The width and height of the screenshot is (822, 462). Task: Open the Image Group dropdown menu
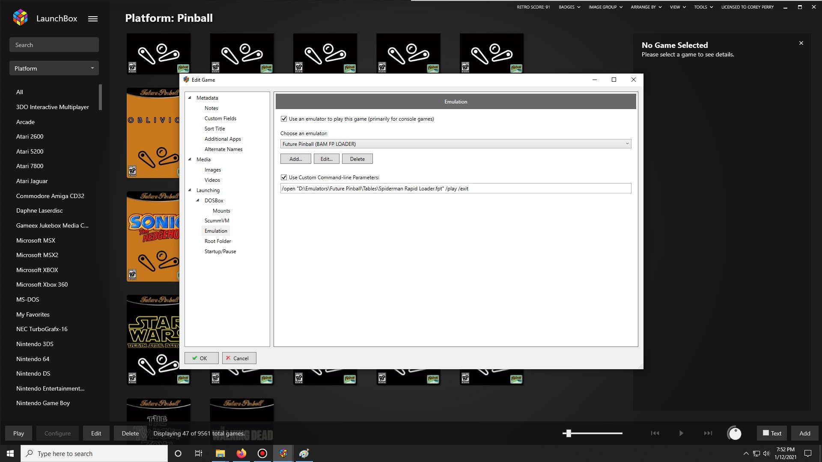click(x=605, y=7)
